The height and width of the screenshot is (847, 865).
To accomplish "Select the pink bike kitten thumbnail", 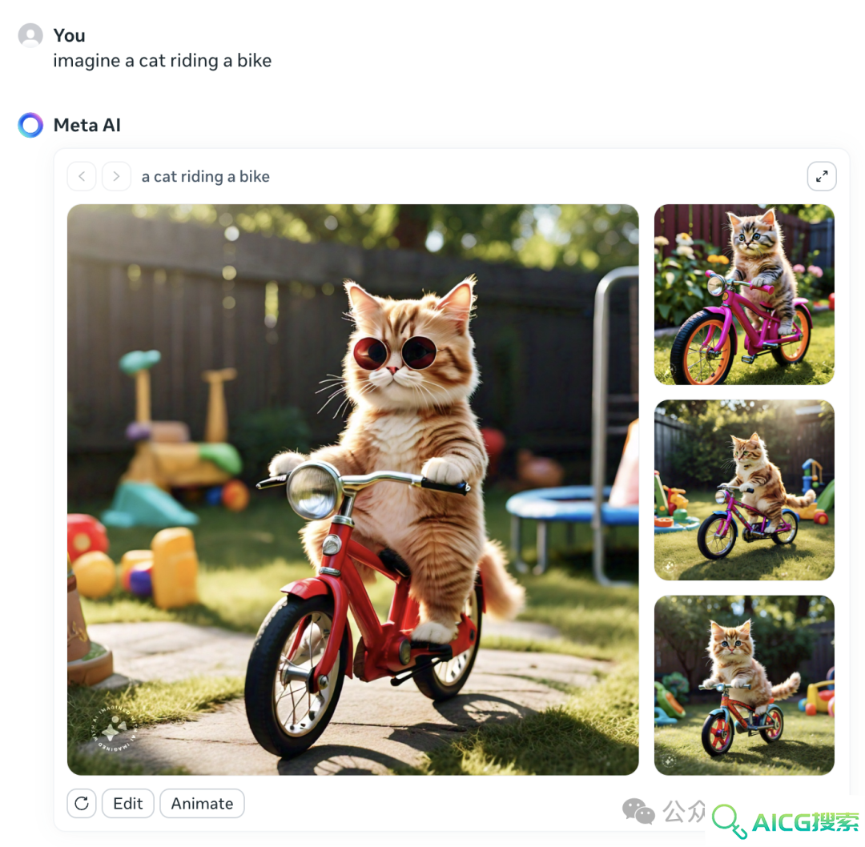I will point(744,295).
